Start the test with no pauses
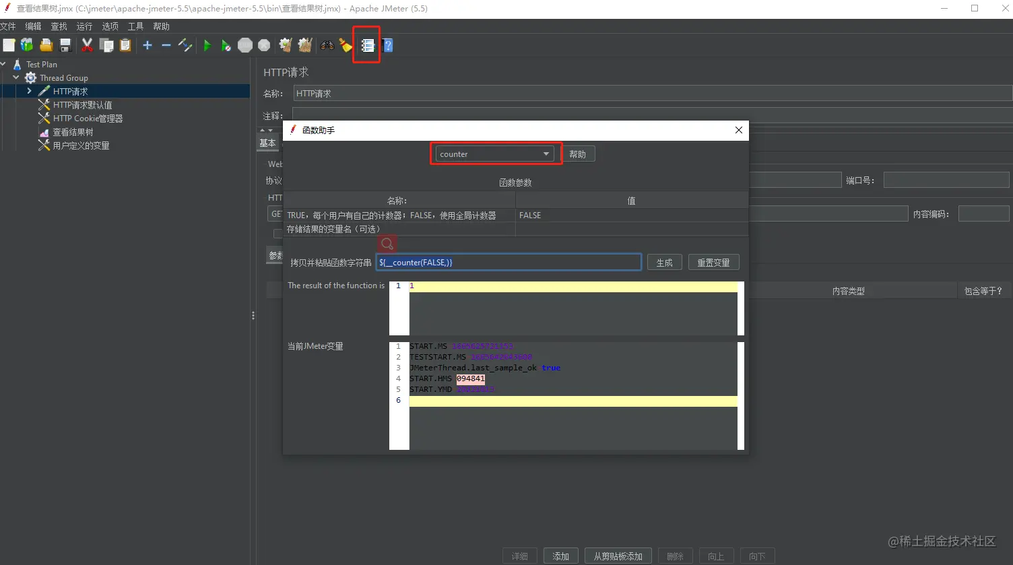This screenshot has width=1013, height=565. pos(226,45)
